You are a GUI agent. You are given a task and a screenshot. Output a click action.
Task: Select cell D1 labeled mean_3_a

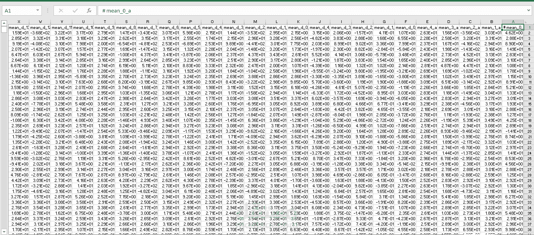coord(448,27)
